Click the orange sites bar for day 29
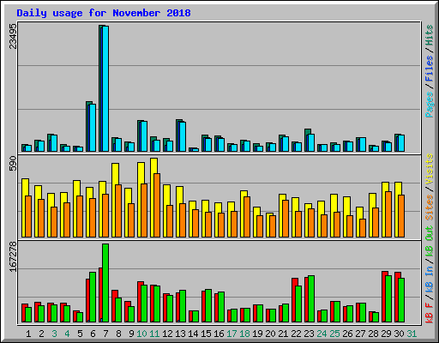Screen dimensions: 439x343 [x=388, y=214]
